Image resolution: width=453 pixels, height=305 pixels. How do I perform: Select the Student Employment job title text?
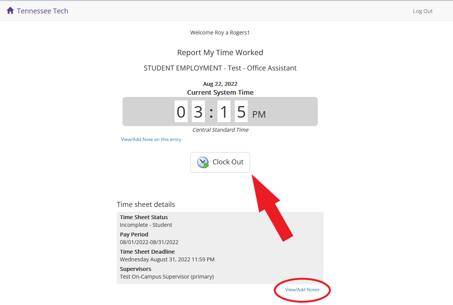[x=220, y=68]
